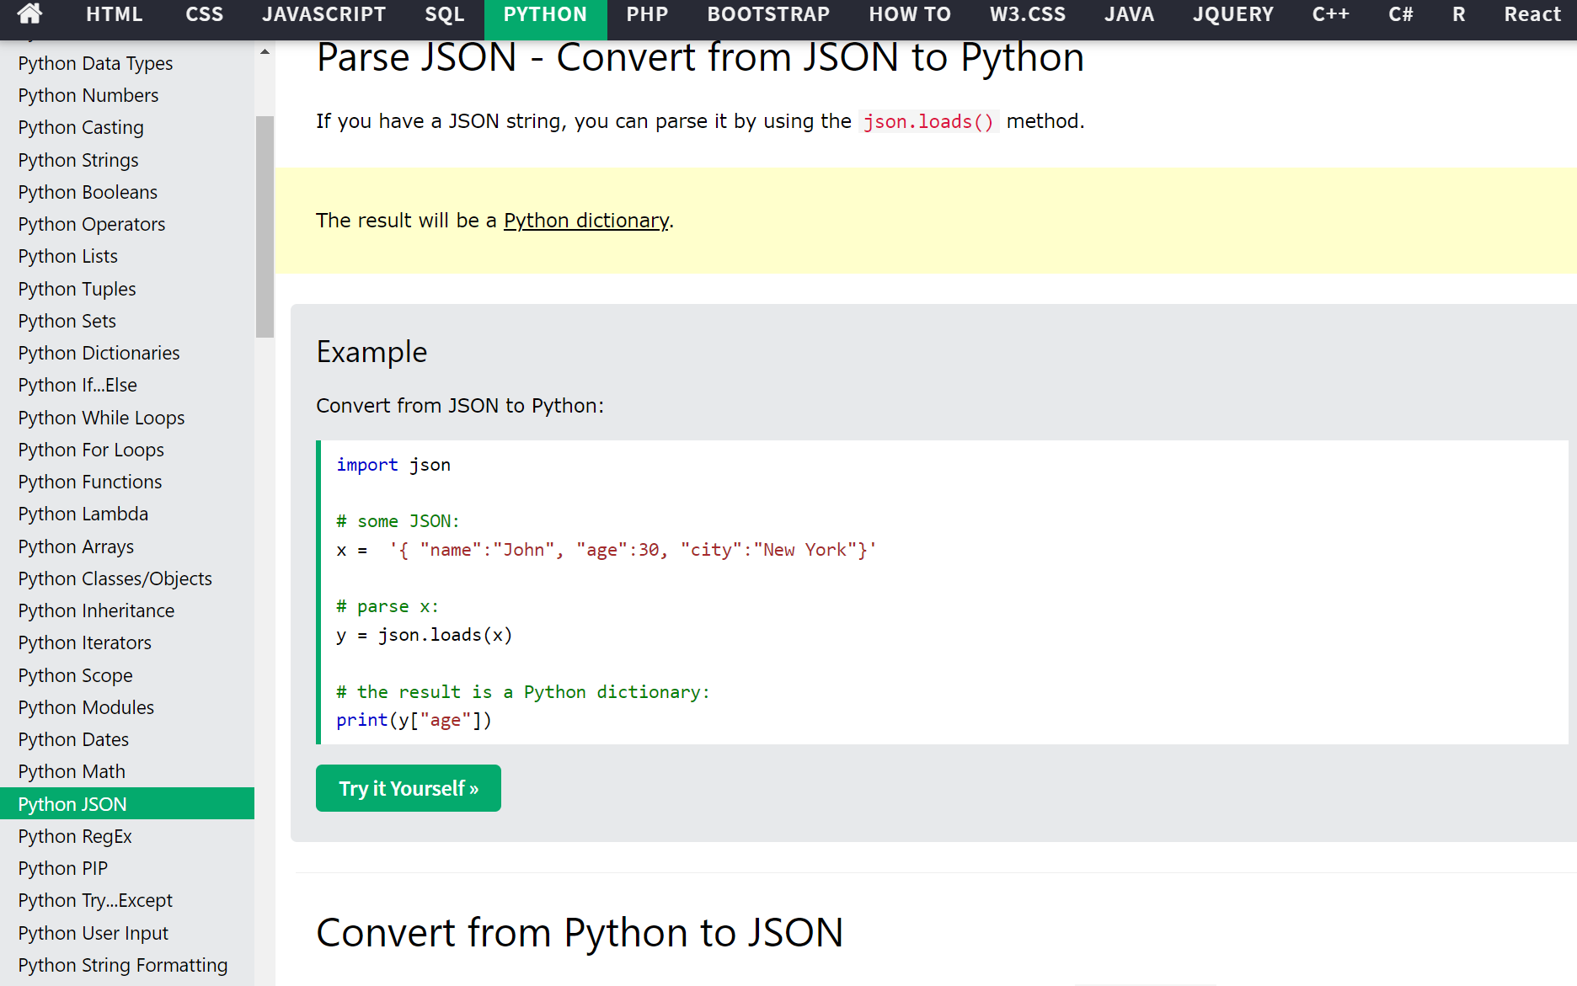Navigate to the HOW TO section
1577x986 pixels.
909,14
